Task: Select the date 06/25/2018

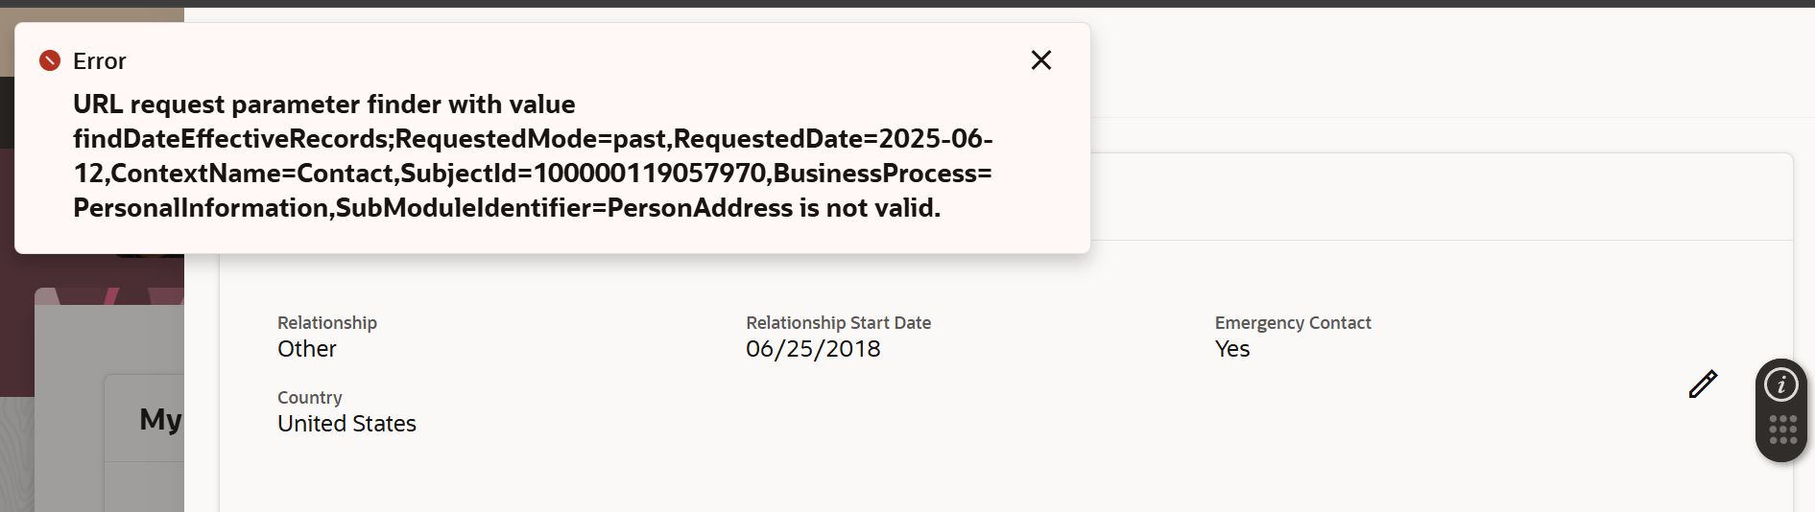Action: pyautogui.click(x=813, y=349)
